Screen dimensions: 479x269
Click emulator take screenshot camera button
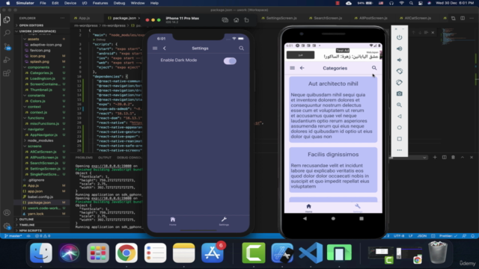(399, 93)
